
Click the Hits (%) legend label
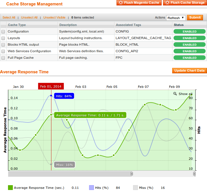pos(102,188)
